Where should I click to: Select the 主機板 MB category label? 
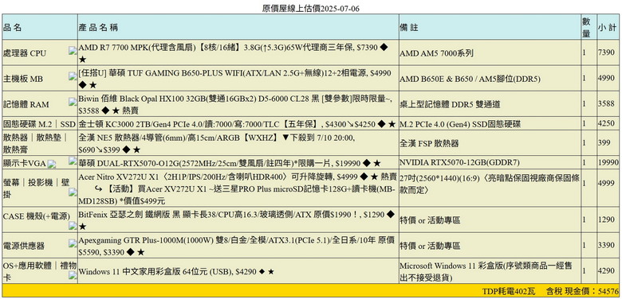tap(23, 79)
